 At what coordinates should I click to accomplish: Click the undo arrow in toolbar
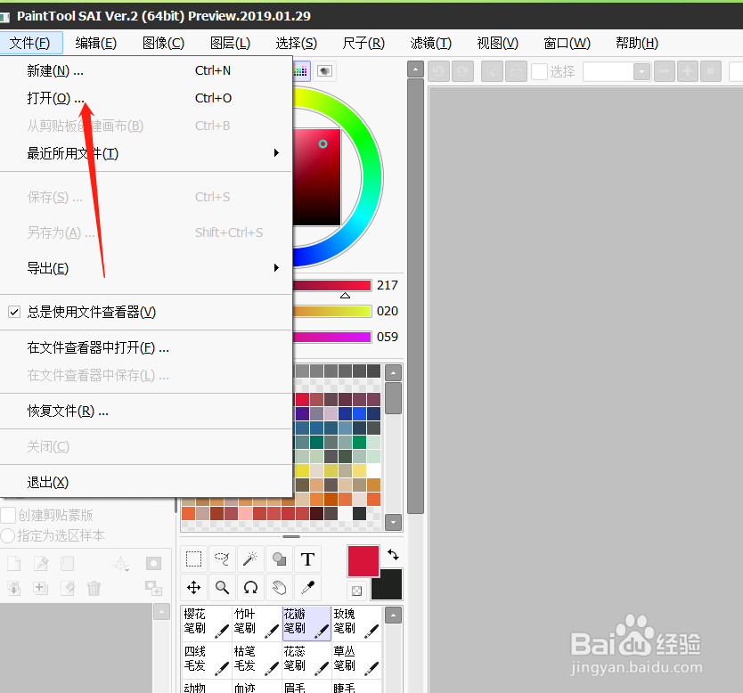438,71
